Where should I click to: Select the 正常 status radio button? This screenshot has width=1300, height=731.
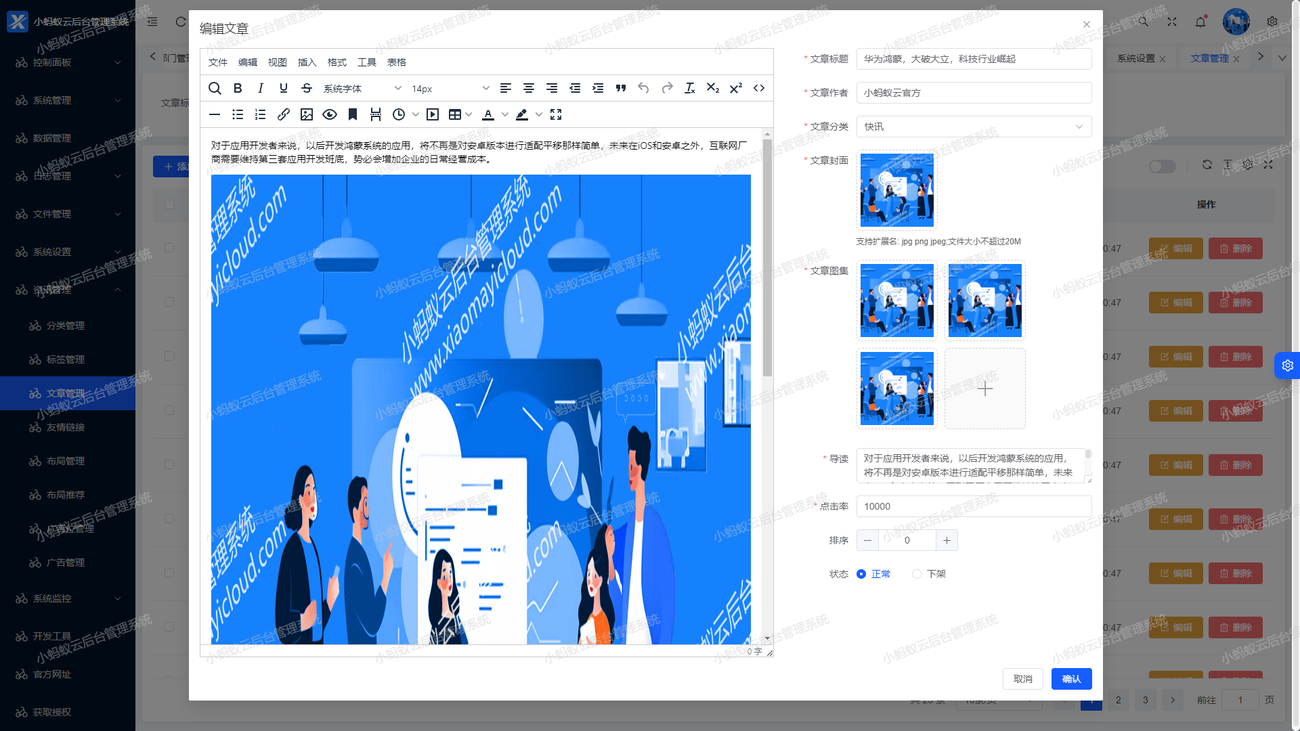(x=861, y=574)
